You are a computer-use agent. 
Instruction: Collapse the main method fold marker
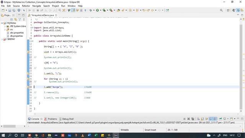[x=33, y=41]
